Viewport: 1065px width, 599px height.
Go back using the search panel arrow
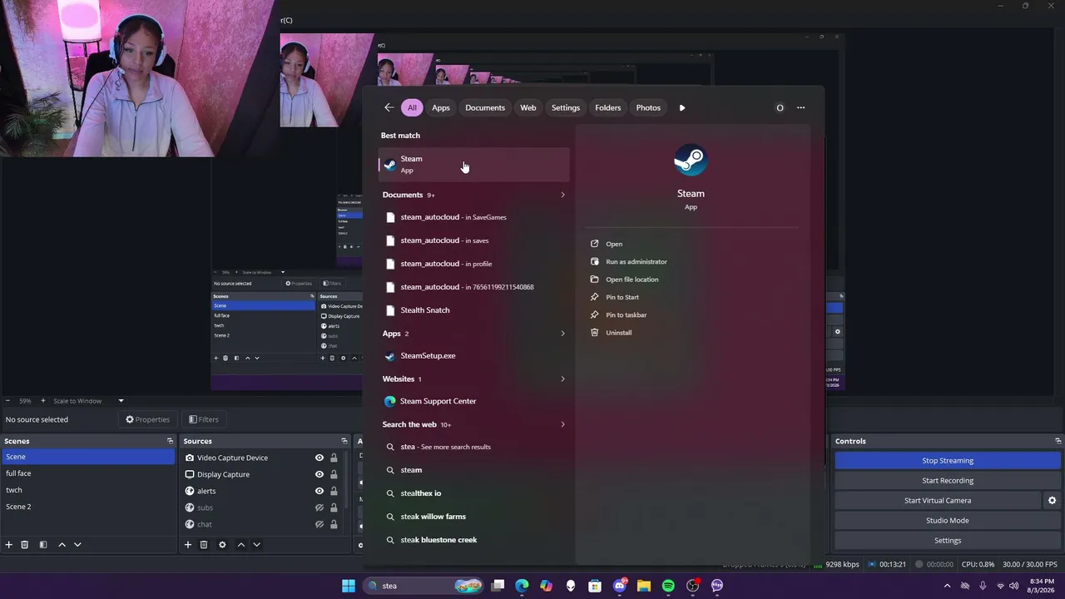[x=389, y=107]
